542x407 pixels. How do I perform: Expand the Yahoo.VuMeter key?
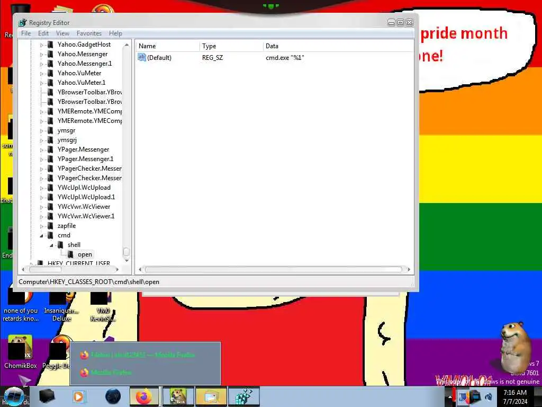click(x=41, y=74)
